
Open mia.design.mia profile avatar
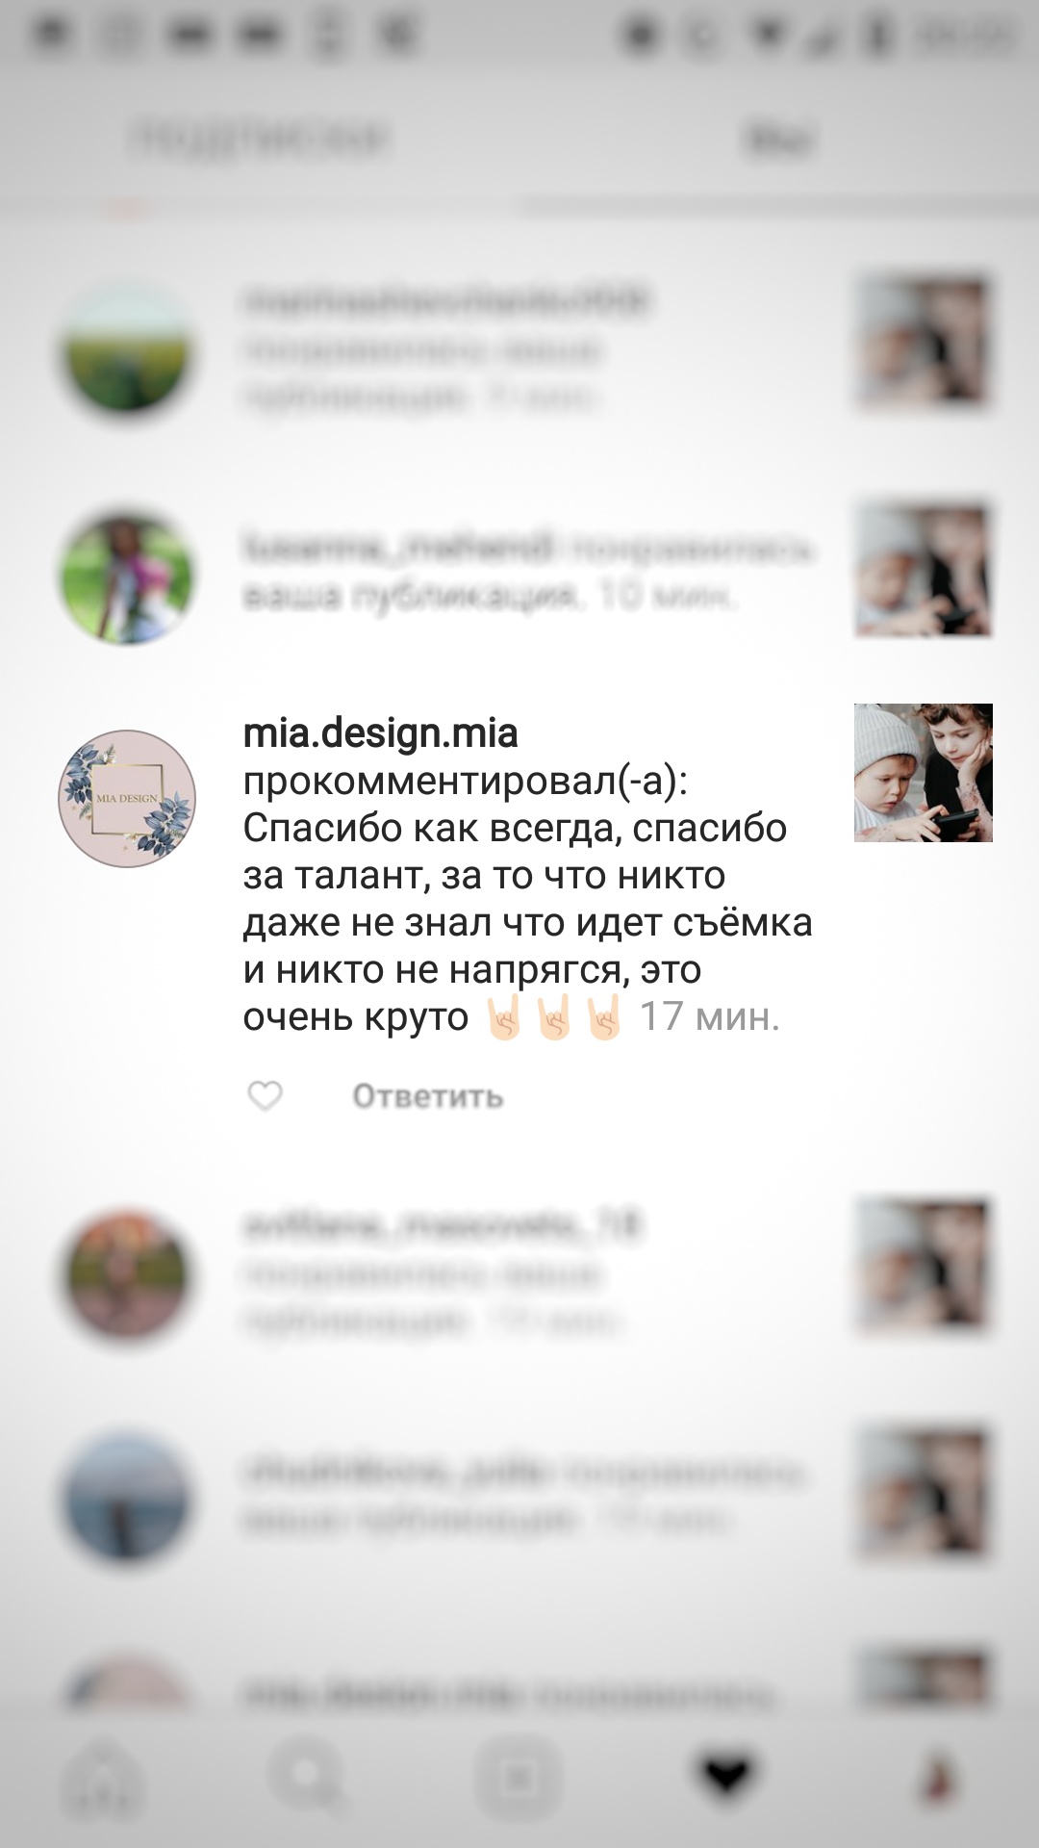point(128,799)
